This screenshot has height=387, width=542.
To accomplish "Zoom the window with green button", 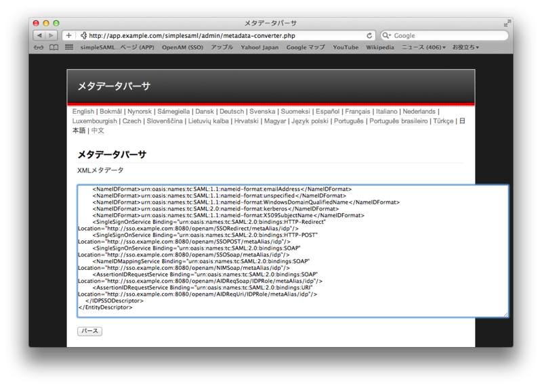I will click(56, 23).
